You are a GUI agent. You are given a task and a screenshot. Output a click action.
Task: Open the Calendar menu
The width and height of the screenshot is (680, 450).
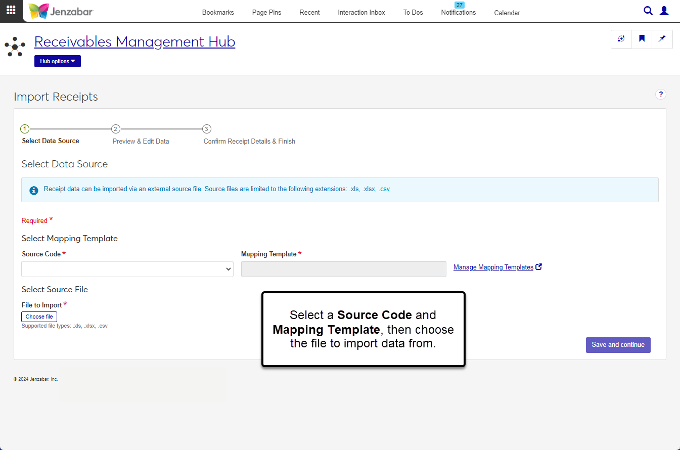click(507, 13)
